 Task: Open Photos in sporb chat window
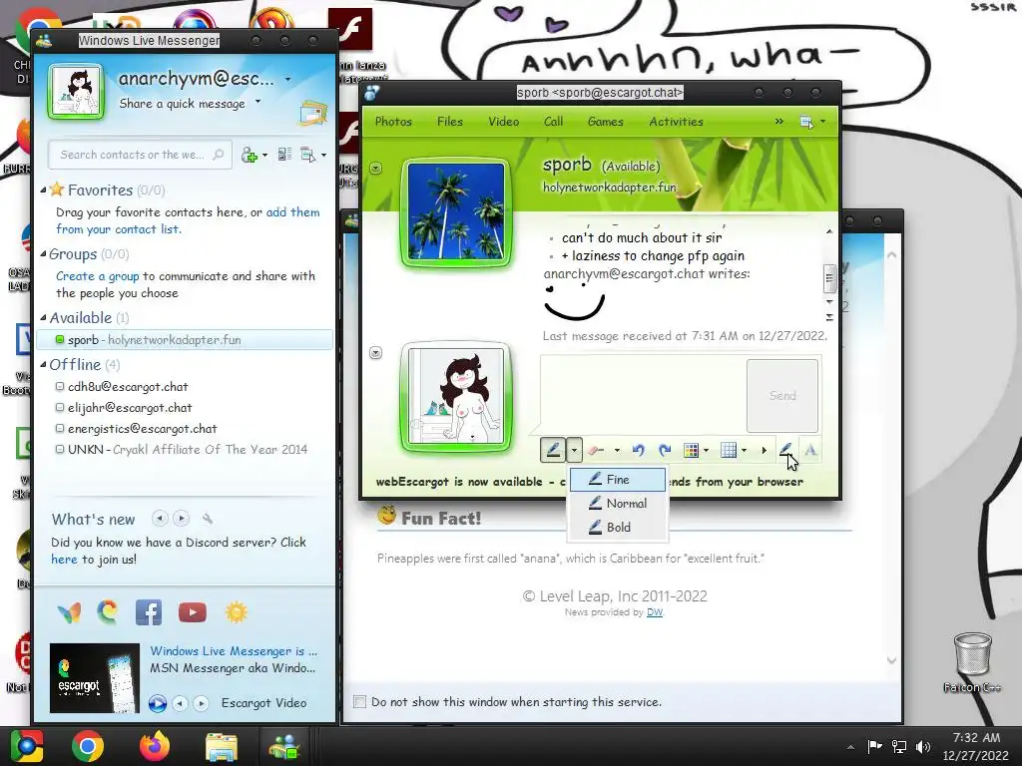[x=393, y=121]
